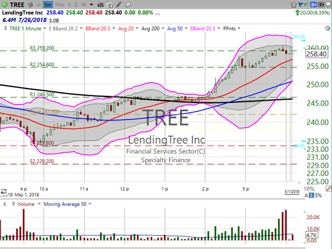332x249 pixels.
Task: Click the magenta ellipsis after 0.00%
Action: click(x=158, y=13)
